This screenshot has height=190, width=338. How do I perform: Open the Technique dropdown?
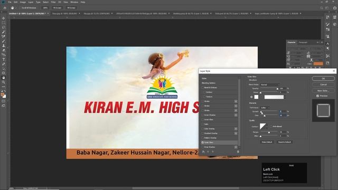[x=265, y=108]
